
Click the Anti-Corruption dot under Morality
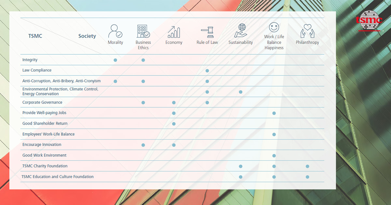[115, 81]
